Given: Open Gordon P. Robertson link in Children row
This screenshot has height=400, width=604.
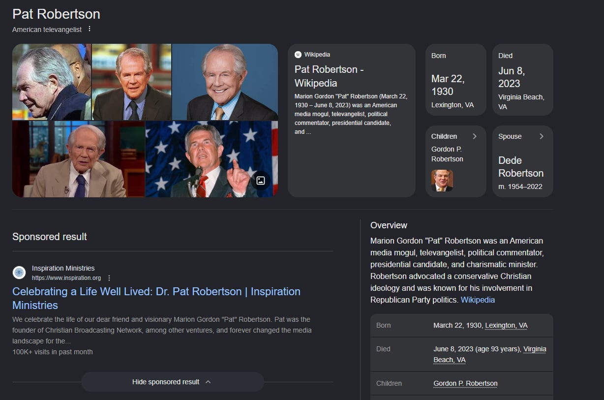Looking at the screenshot, I should coord(465,383).
